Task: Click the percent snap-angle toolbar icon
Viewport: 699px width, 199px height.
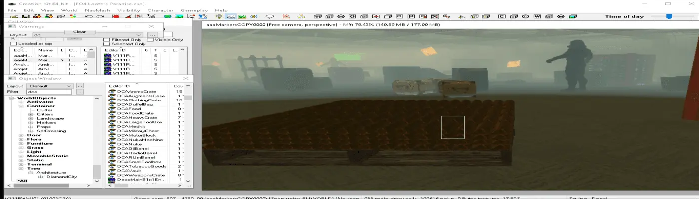Action: [x=151, y=16]
